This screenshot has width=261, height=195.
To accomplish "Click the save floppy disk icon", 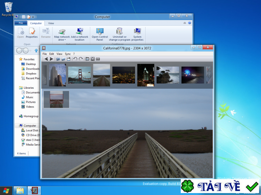I will pyautogui.click(x=69, y=59).
